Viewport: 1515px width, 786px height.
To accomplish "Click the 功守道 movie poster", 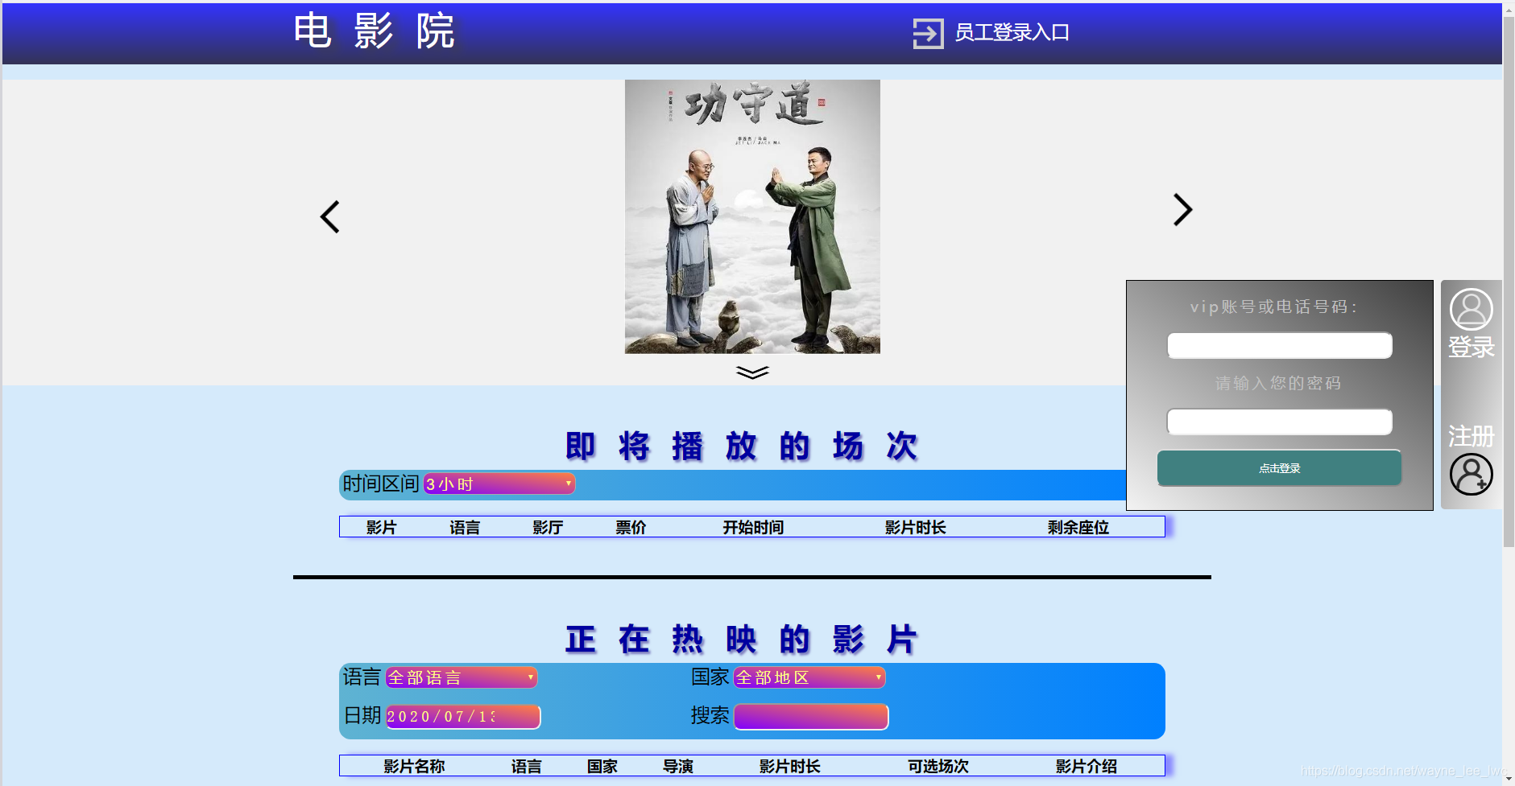I will (751, 216).
